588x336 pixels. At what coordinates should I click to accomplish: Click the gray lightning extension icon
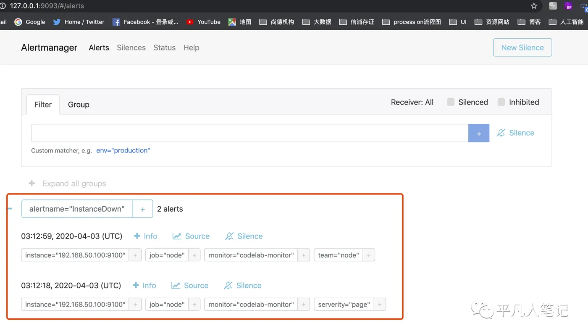[553, 6]
